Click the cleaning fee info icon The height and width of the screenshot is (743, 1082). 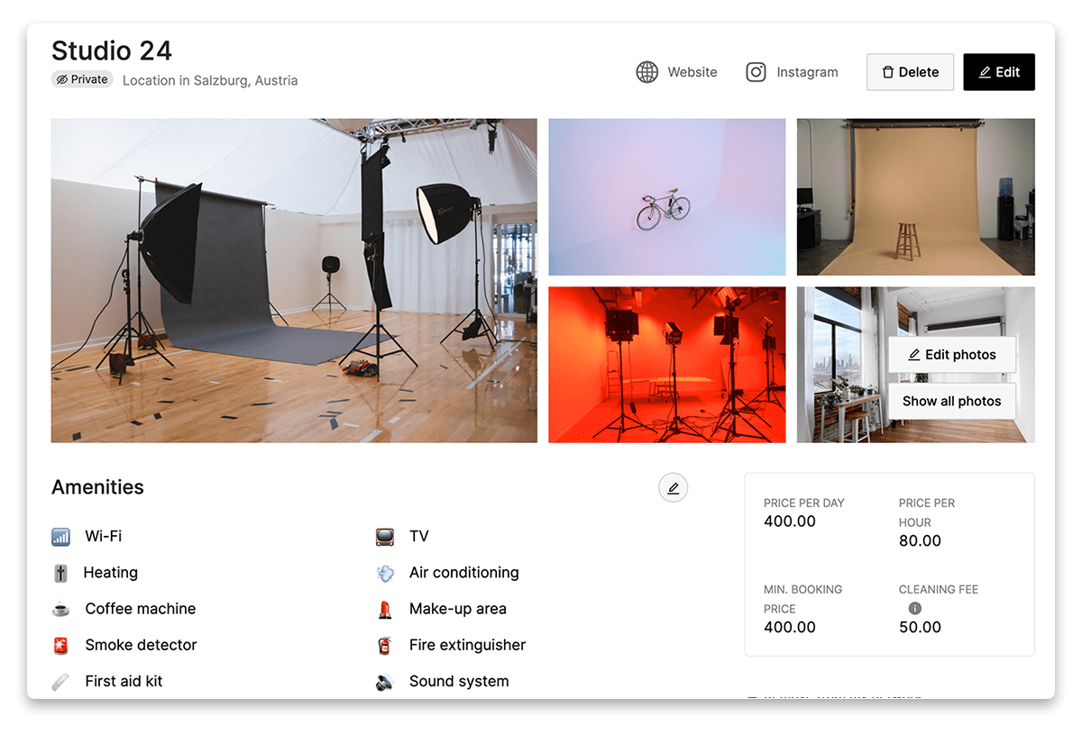coord(913,608)
